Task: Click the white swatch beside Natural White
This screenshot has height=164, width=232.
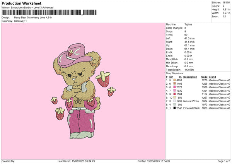Action: click(174, 101)
